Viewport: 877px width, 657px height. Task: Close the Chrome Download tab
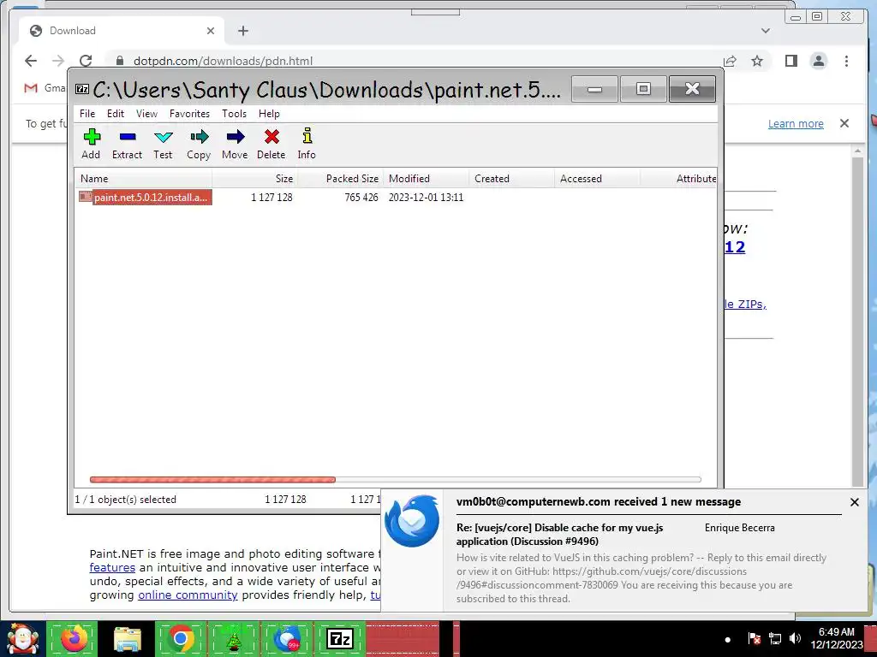(x=211, y=31)
